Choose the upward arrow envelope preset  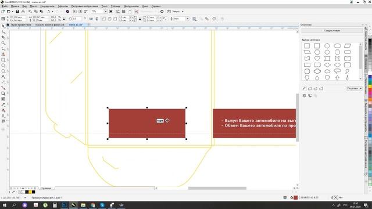click(x=337, y=77)
